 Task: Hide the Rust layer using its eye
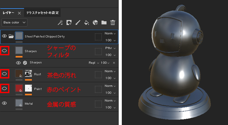5,74
